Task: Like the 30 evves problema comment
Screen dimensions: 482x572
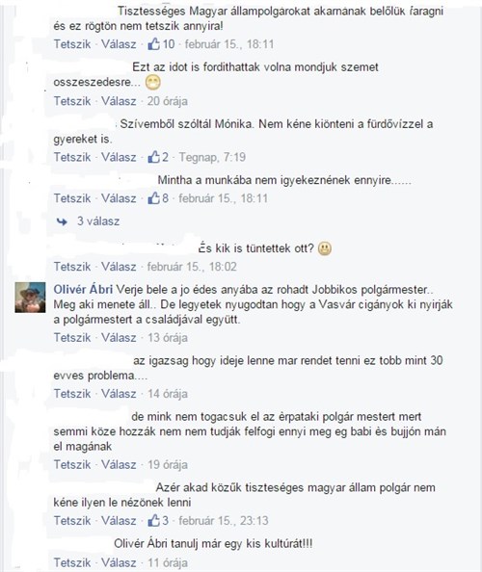Action: (72, 394)
